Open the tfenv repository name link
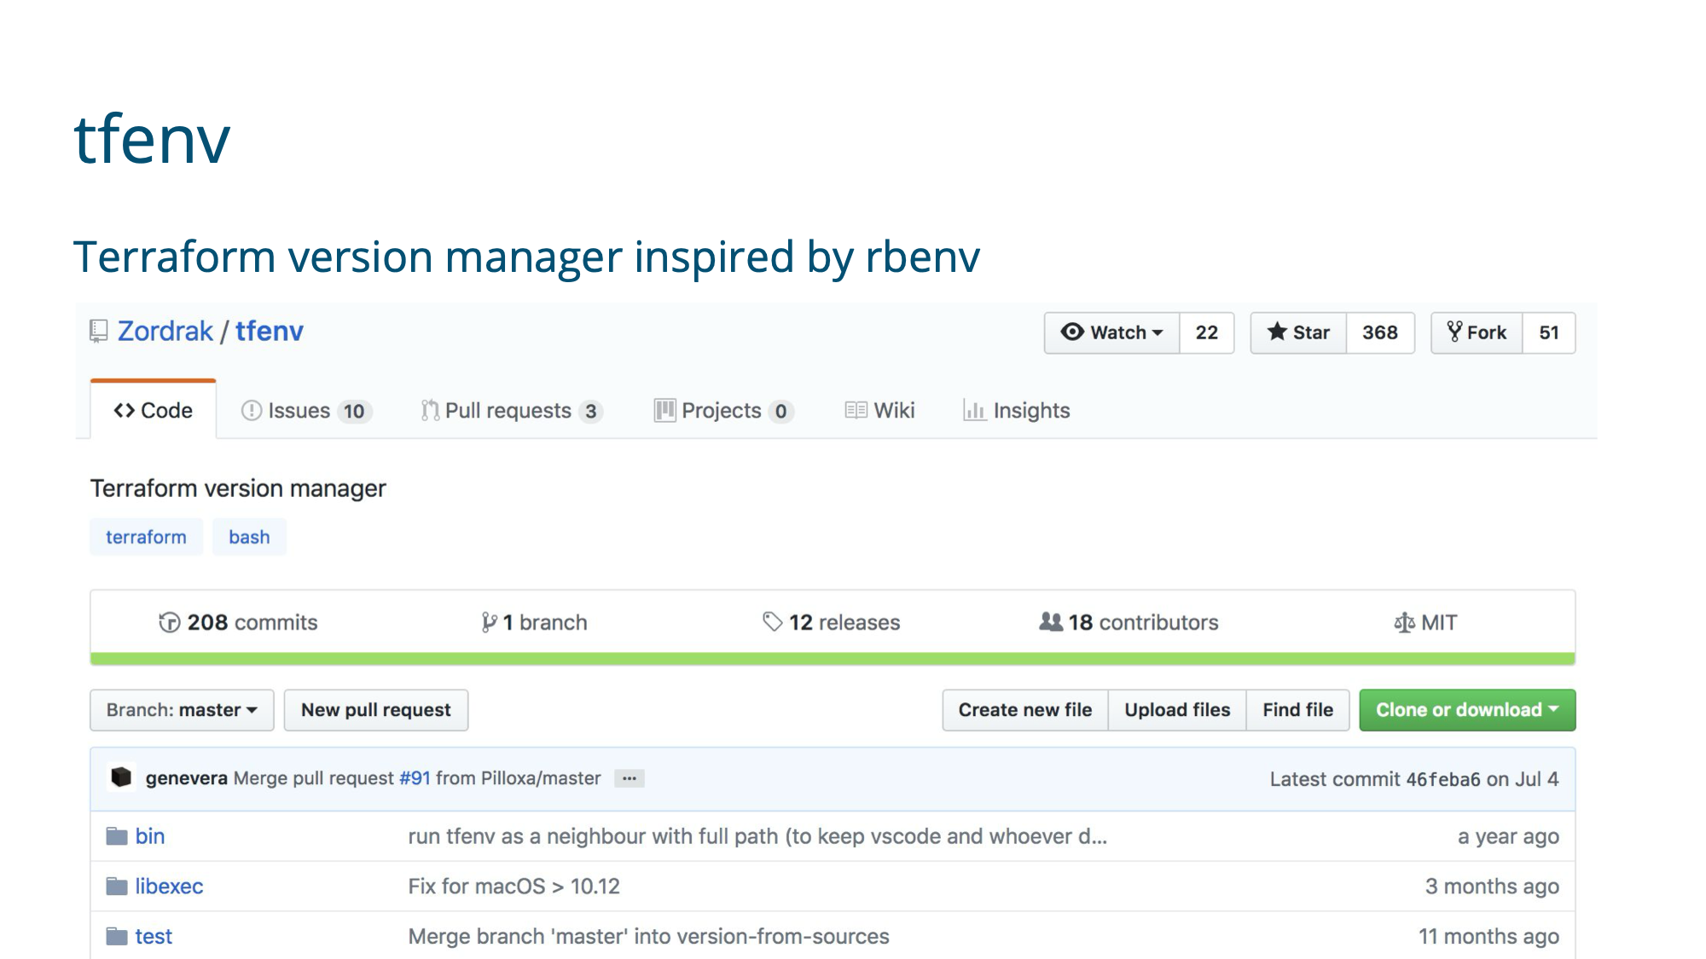Image resolution: width=1706 pixels, height=959 pixels. [x=270, y=332]
